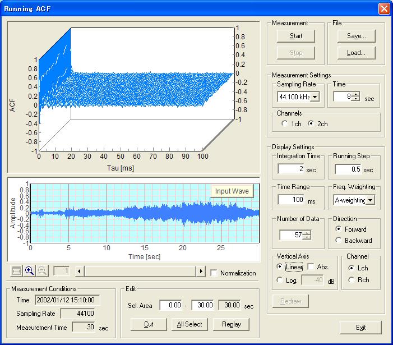Click left arrow of waveform scrollbar
The width and height of the screenshot is (393, 345).
(80, 272)
